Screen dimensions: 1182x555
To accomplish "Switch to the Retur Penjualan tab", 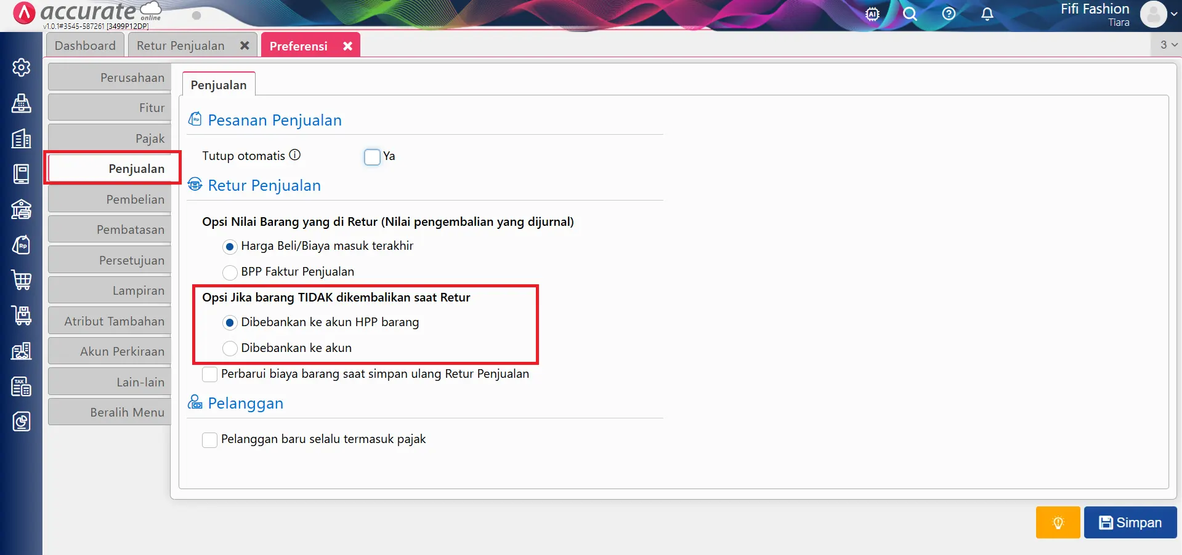I will pos(180,45).
